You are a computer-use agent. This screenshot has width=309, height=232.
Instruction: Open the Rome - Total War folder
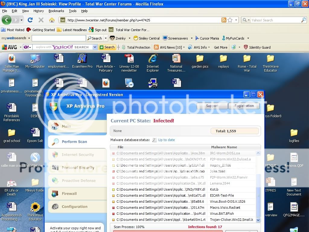coord(247,63)
